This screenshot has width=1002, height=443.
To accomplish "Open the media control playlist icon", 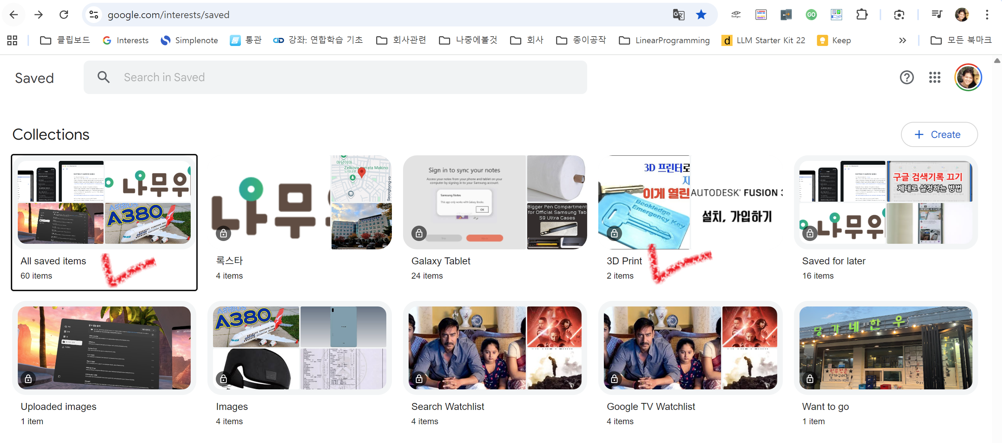I will click(x=937, y=15).
